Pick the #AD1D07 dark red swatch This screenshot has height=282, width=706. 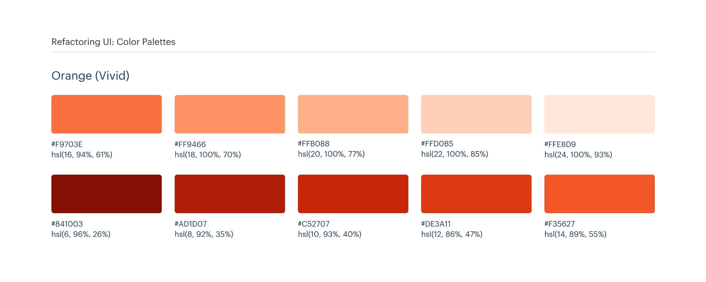(229, 194)
